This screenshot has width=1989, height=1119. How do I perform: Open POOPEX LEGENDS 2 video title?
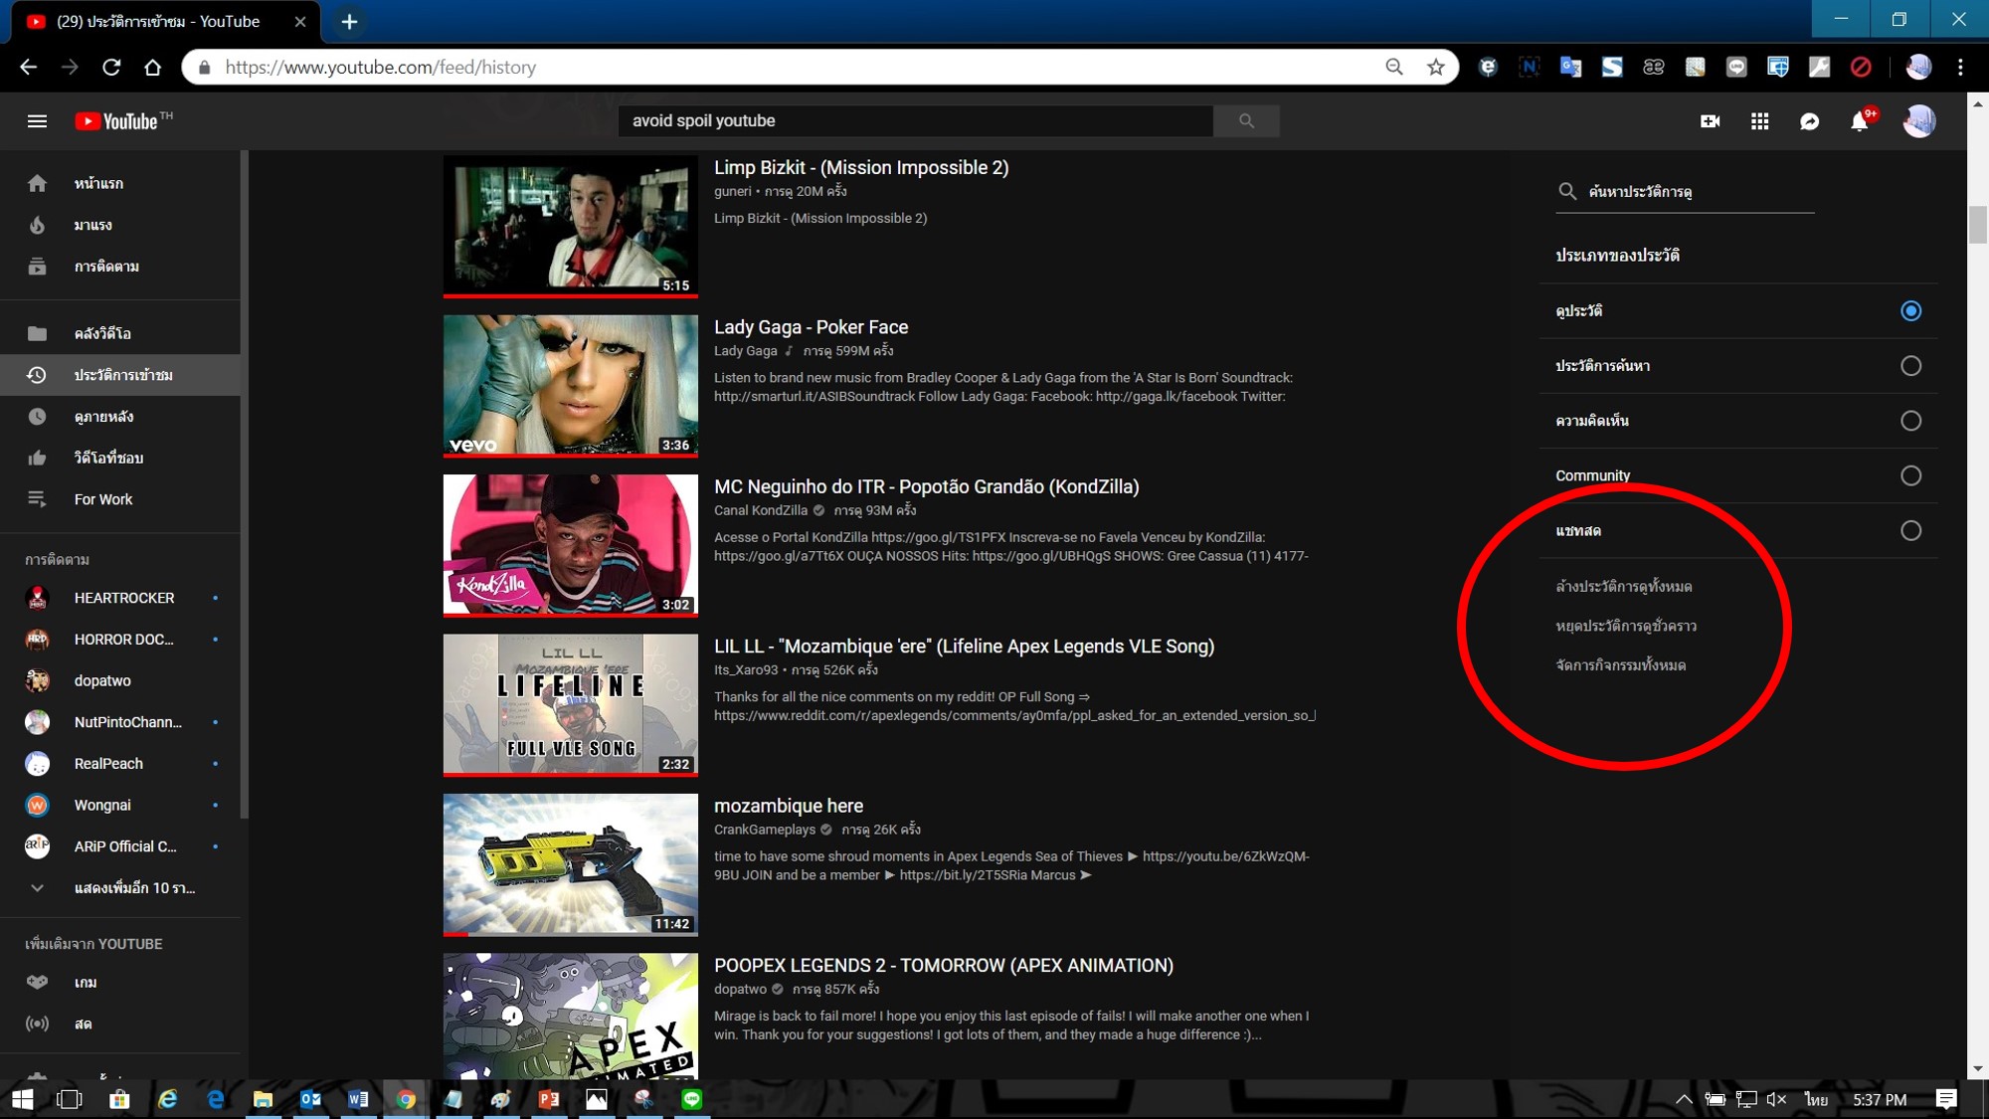coord(944,966)
